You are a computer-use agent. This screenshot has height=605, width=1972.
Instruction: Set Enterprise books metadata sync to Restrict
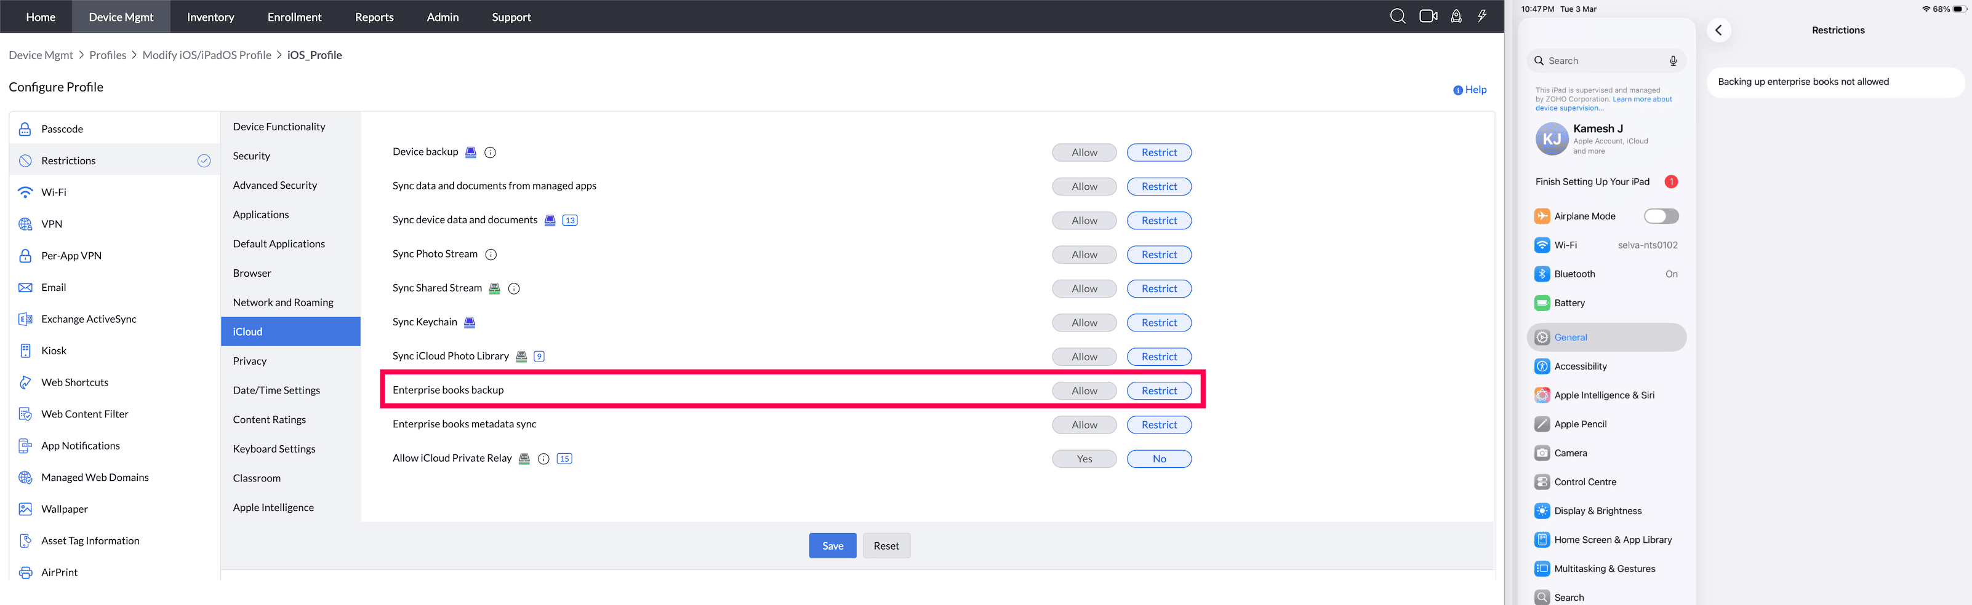point(1158,425)
